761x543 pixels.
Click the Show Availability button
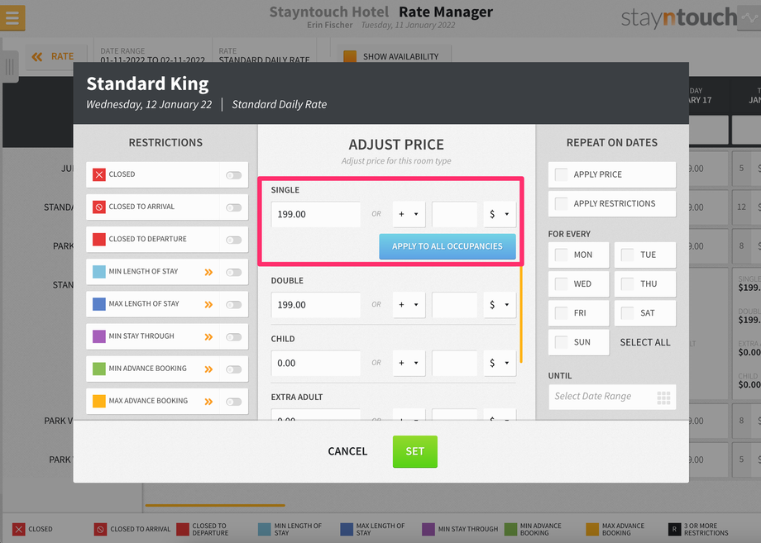click(395, 56)
